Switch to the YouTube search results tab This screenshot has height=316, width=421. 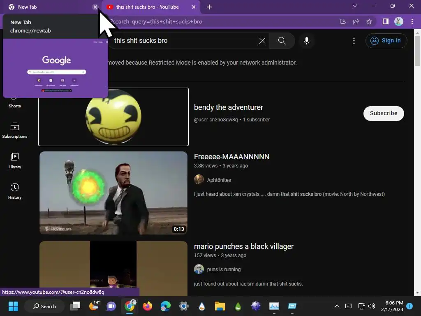pyautogui.click(x=151, y=7)
